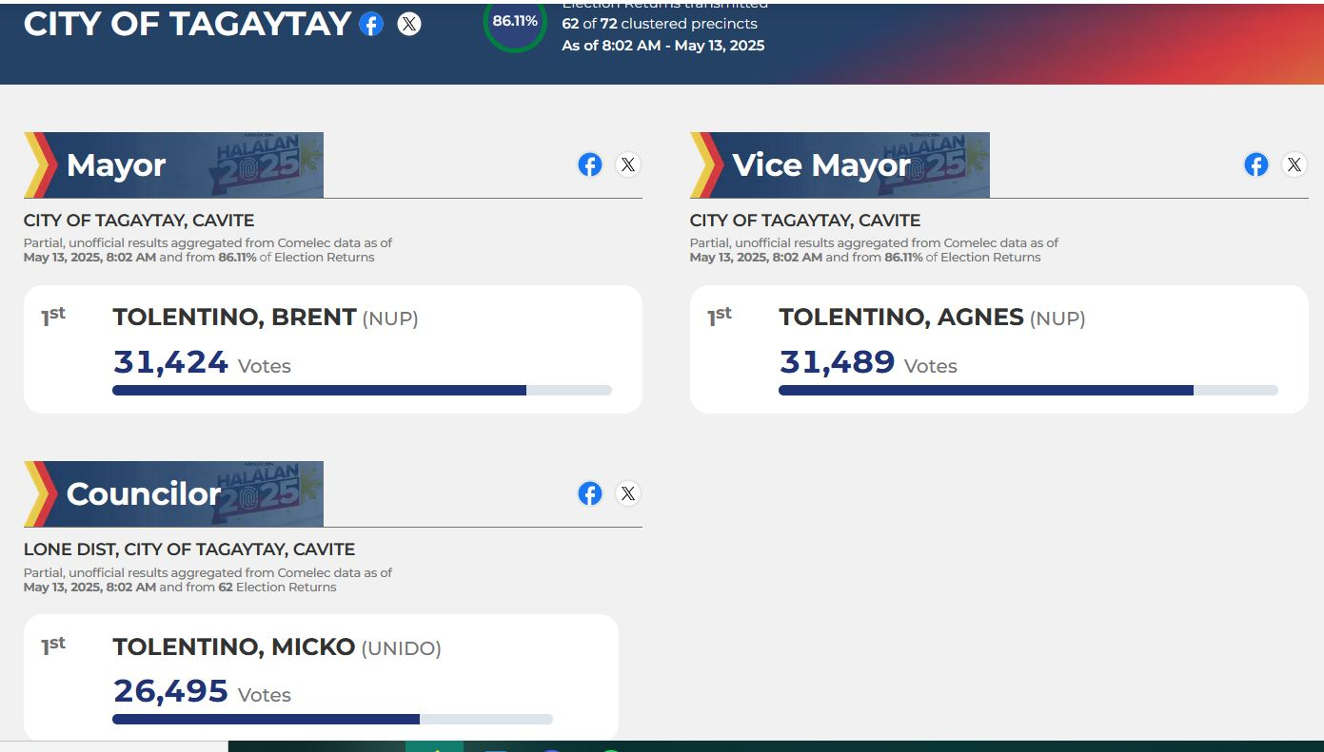Share Vice Mayor results on X

[x=1294, y=164]
